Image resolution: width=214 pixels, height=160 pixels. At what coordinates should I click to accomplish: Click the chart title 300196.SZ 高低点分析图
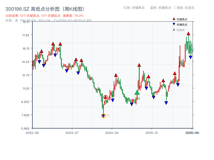point(45,9)
